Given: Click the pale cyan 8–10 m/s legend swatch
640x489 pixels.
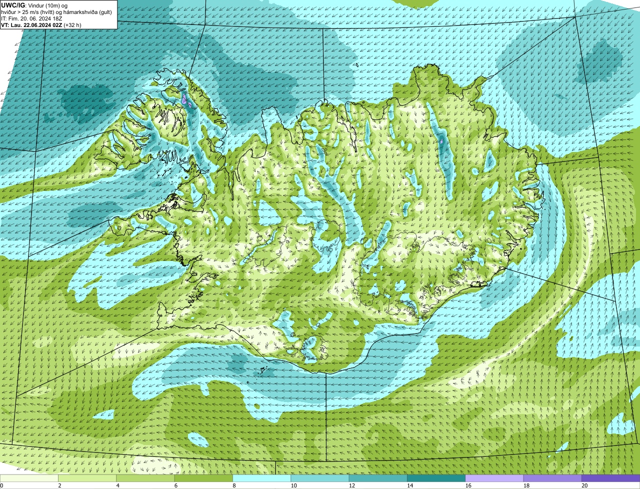Looking at the screenshot, I should (261, 478).
